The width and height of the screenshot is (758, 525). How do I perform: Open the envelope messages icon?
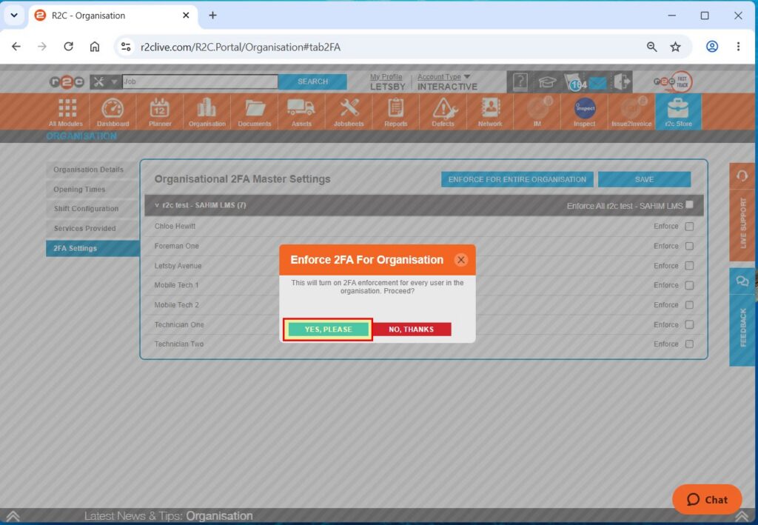[597, 83]
